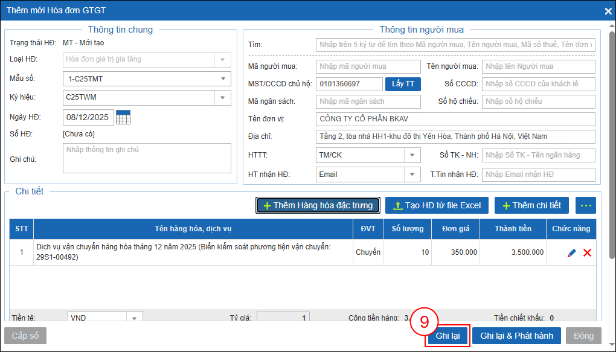Click Ghi lại & Phát hành button
Screen dimensions: 616x352
pos(516,336)
